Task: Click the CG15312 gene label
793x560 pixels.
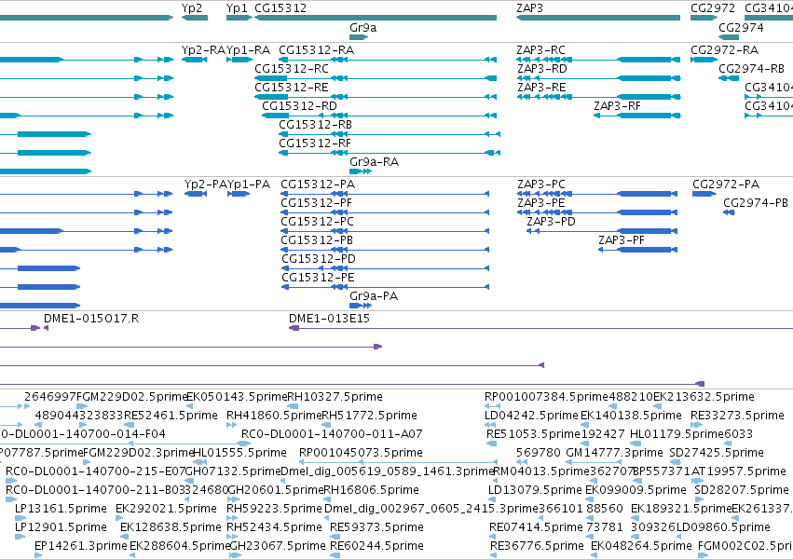Action: click(280, 8)
